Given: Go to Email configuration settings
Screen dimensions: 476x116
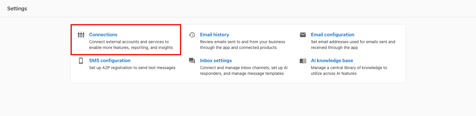Looking at the screenshot, I should click(x=332, y=35).
